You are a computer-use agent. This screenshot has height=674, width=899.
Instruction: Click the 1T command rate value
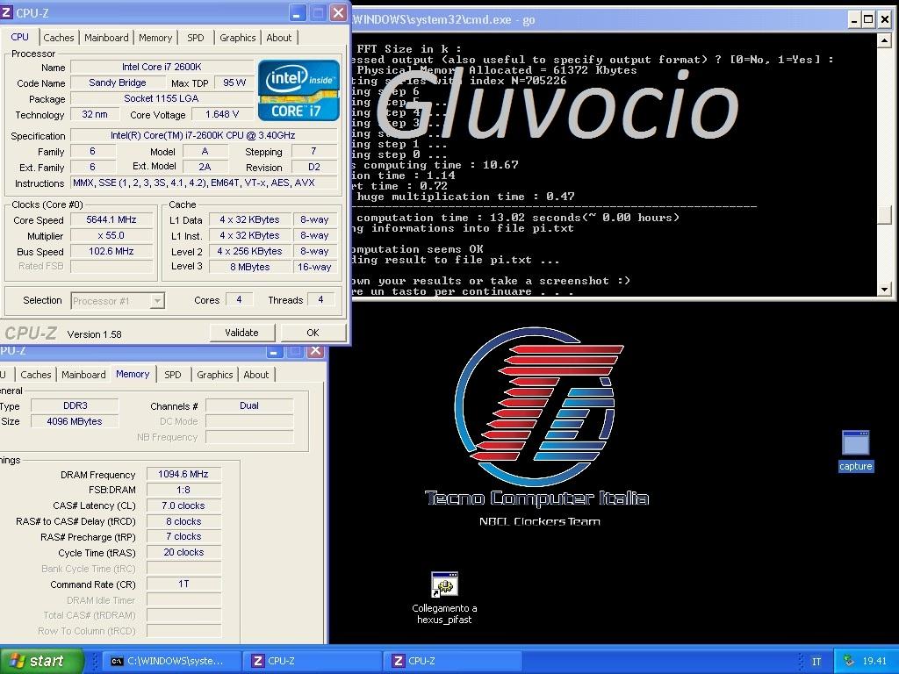coord(183,584)
